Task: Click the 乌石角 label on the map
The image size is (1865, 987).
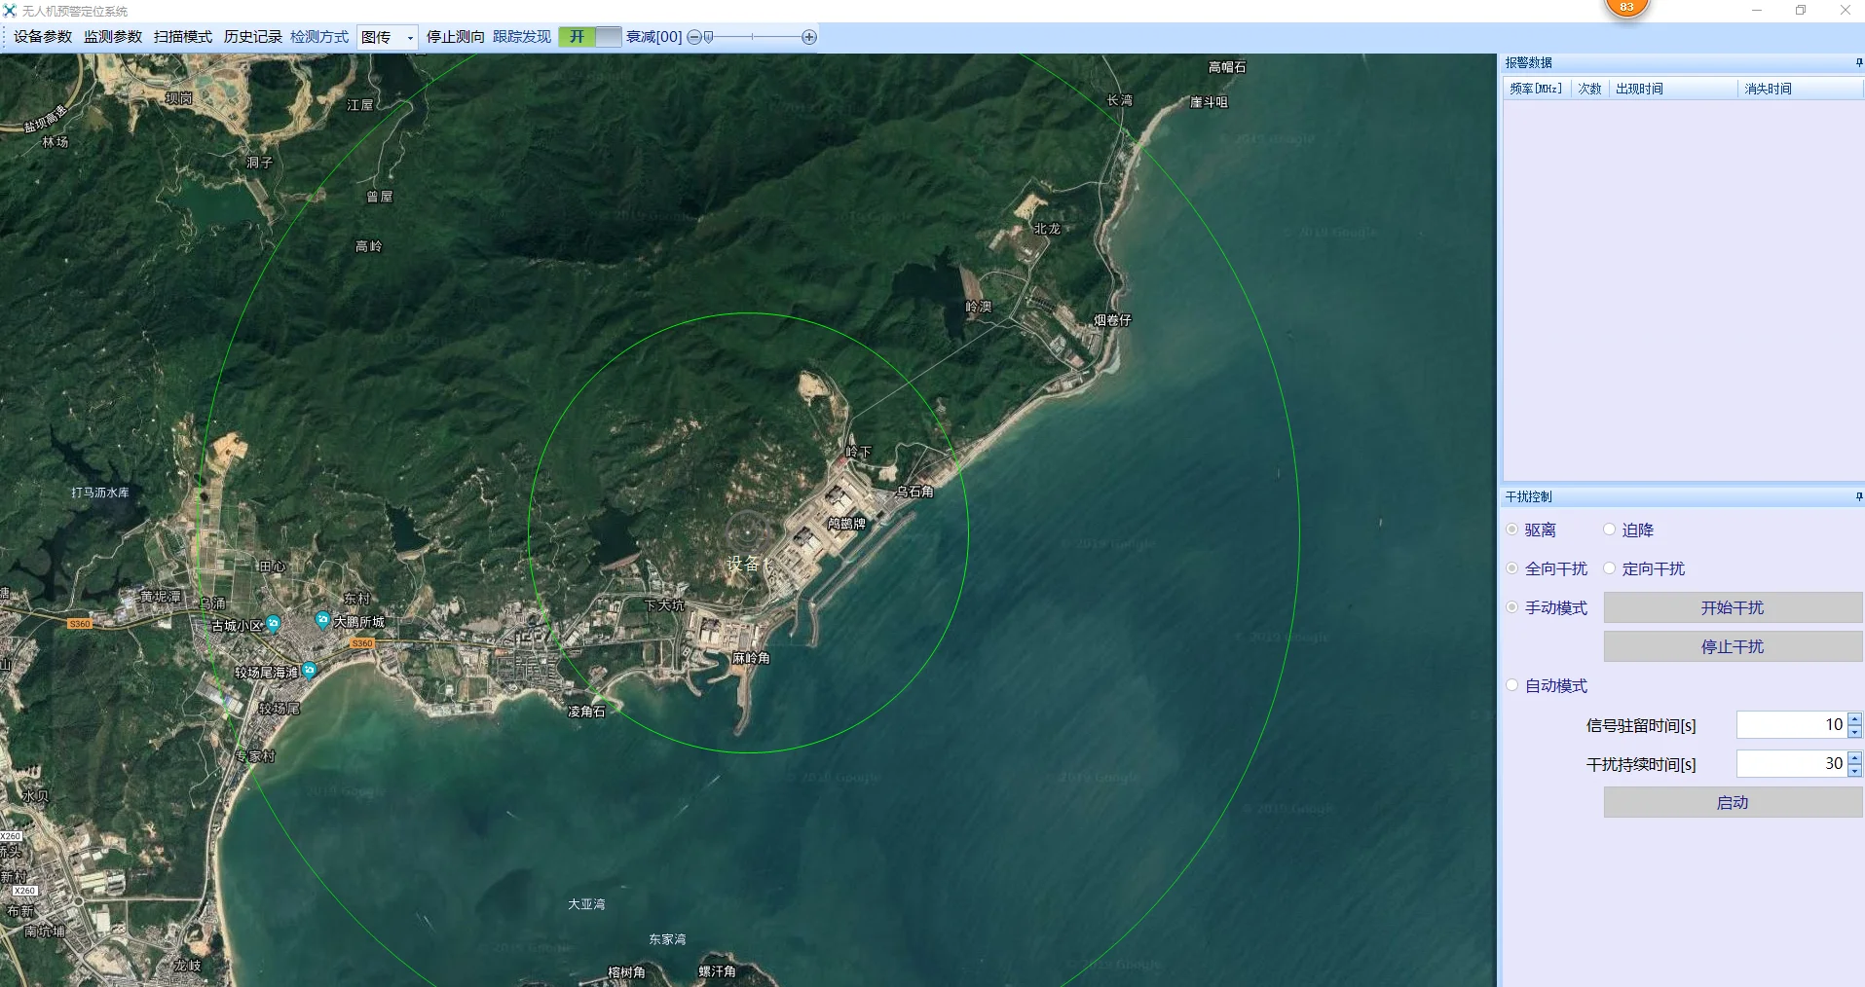Action: [x=914, y=492]
